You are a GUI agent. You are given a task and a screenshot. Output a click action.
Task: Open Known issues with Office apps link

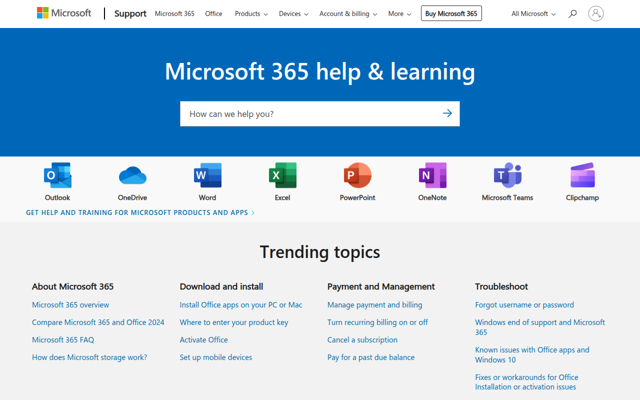[x=532, y=354]
